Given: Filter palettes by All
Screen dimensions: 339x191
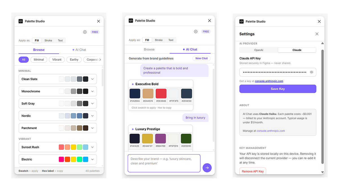Looking at the screenshot, I should [x=24, y=59].
